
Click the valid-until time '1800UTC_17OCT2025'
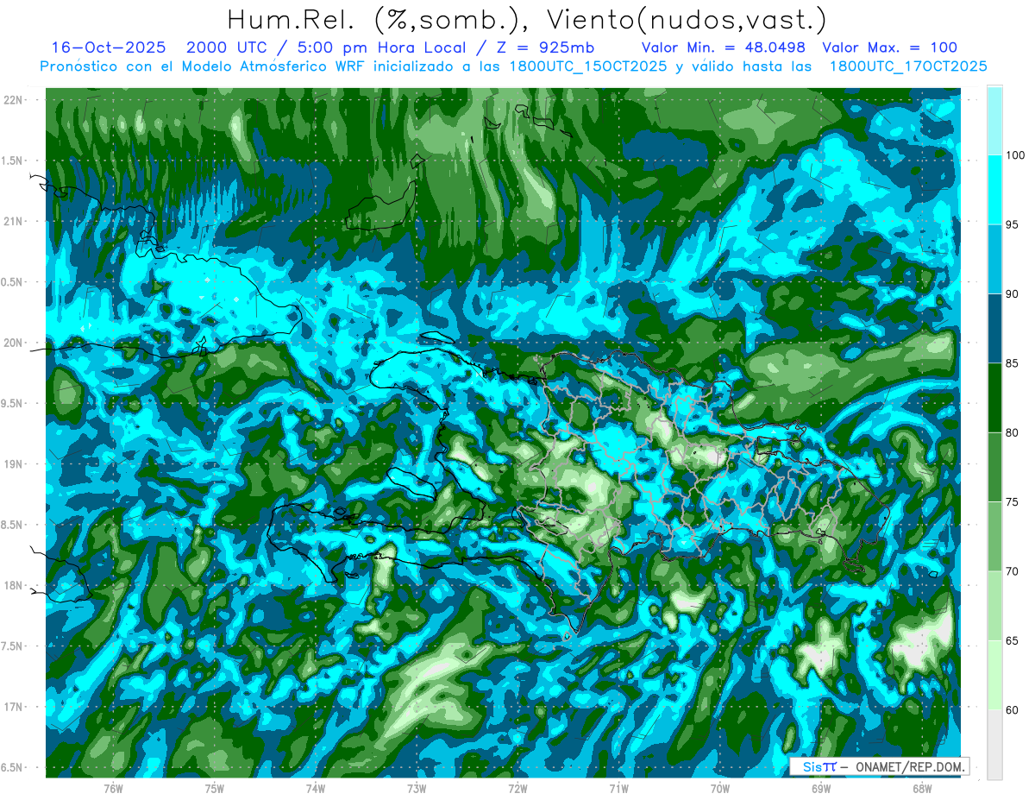(907, 66)
